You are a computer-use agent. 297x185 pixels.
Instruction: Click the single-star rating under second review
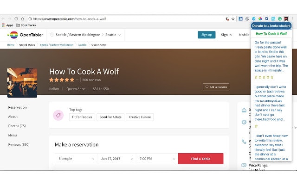(256, 126)
